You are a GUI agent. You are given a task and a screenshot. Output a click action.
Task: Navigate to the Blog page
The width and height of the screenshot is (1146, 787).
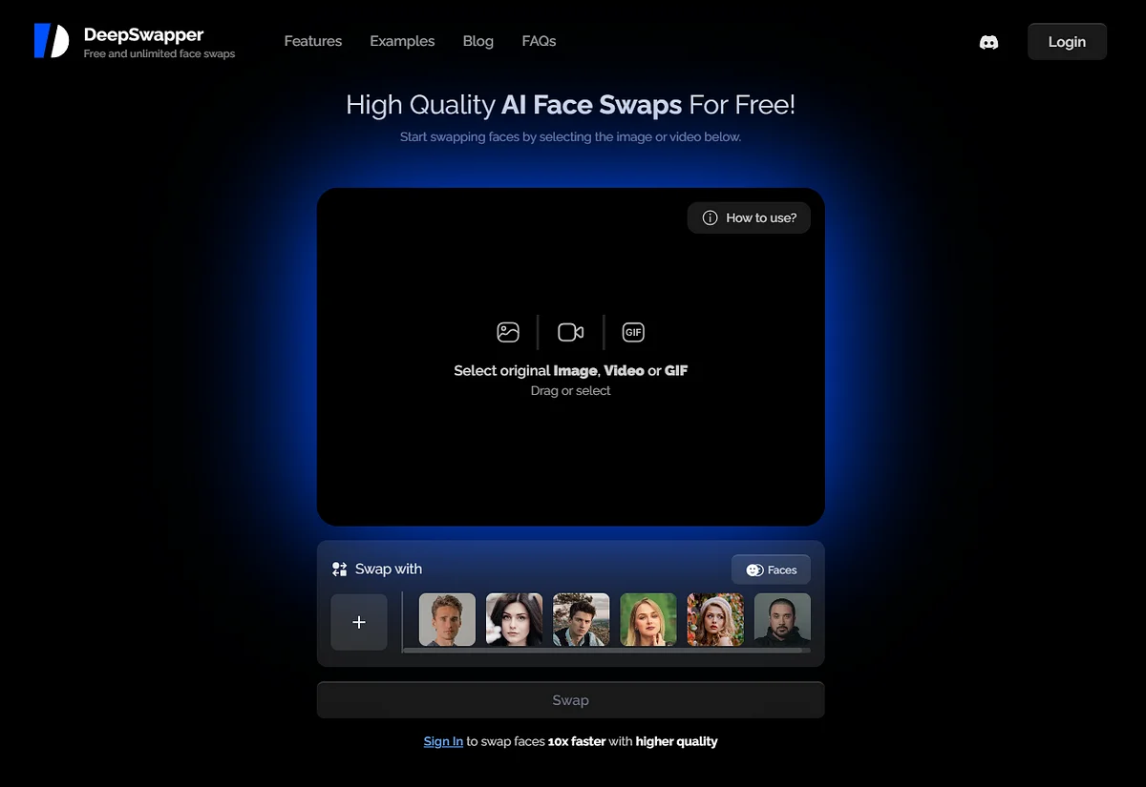click(477, 41)
